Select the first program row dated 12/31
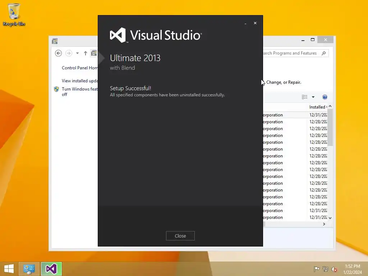 click(295, 115)
